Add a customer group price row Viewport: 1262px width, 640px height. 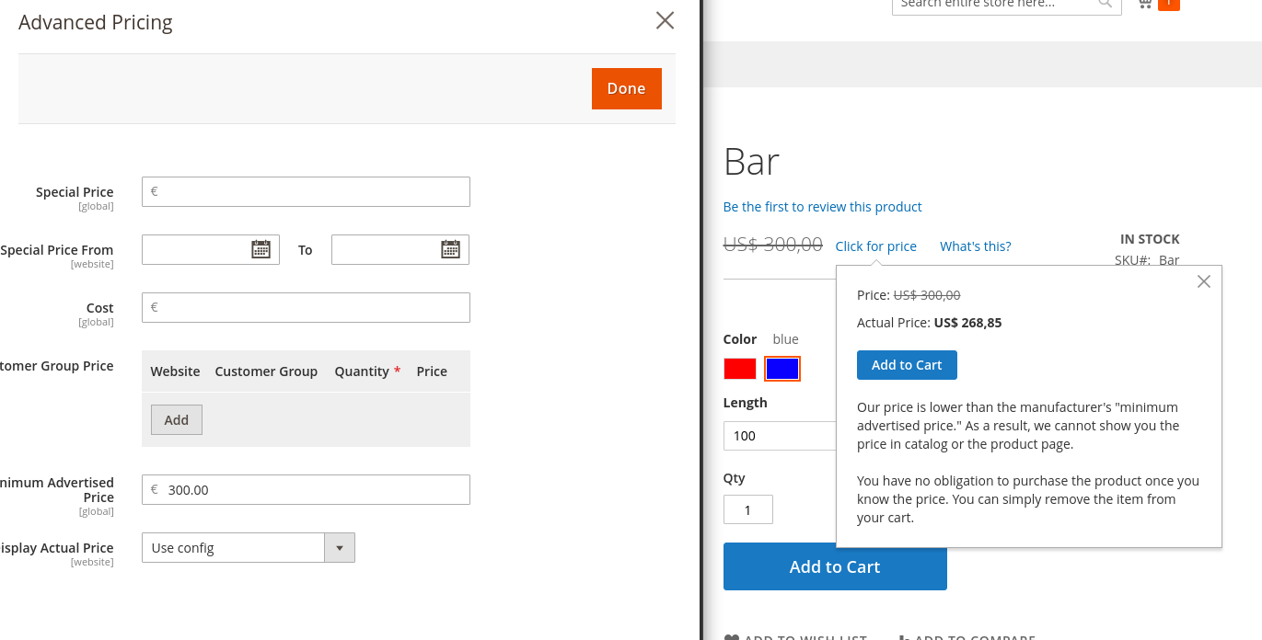pos(177,419)
